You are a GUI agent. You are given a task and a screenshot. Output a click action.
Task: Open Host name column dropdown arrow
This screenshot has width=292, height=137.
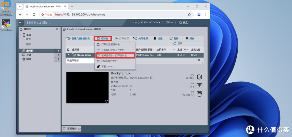[x=174, y=50]
